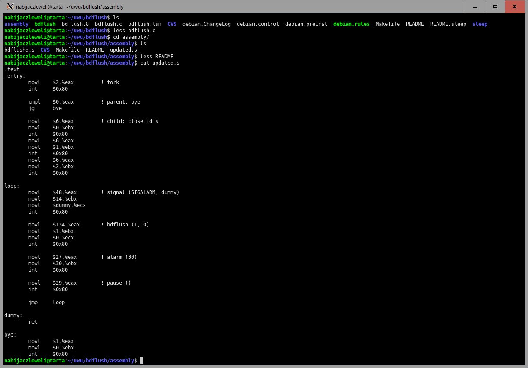Click the blue sleep directory name
The image size is (528, 368).
click(x=480, y=24)
